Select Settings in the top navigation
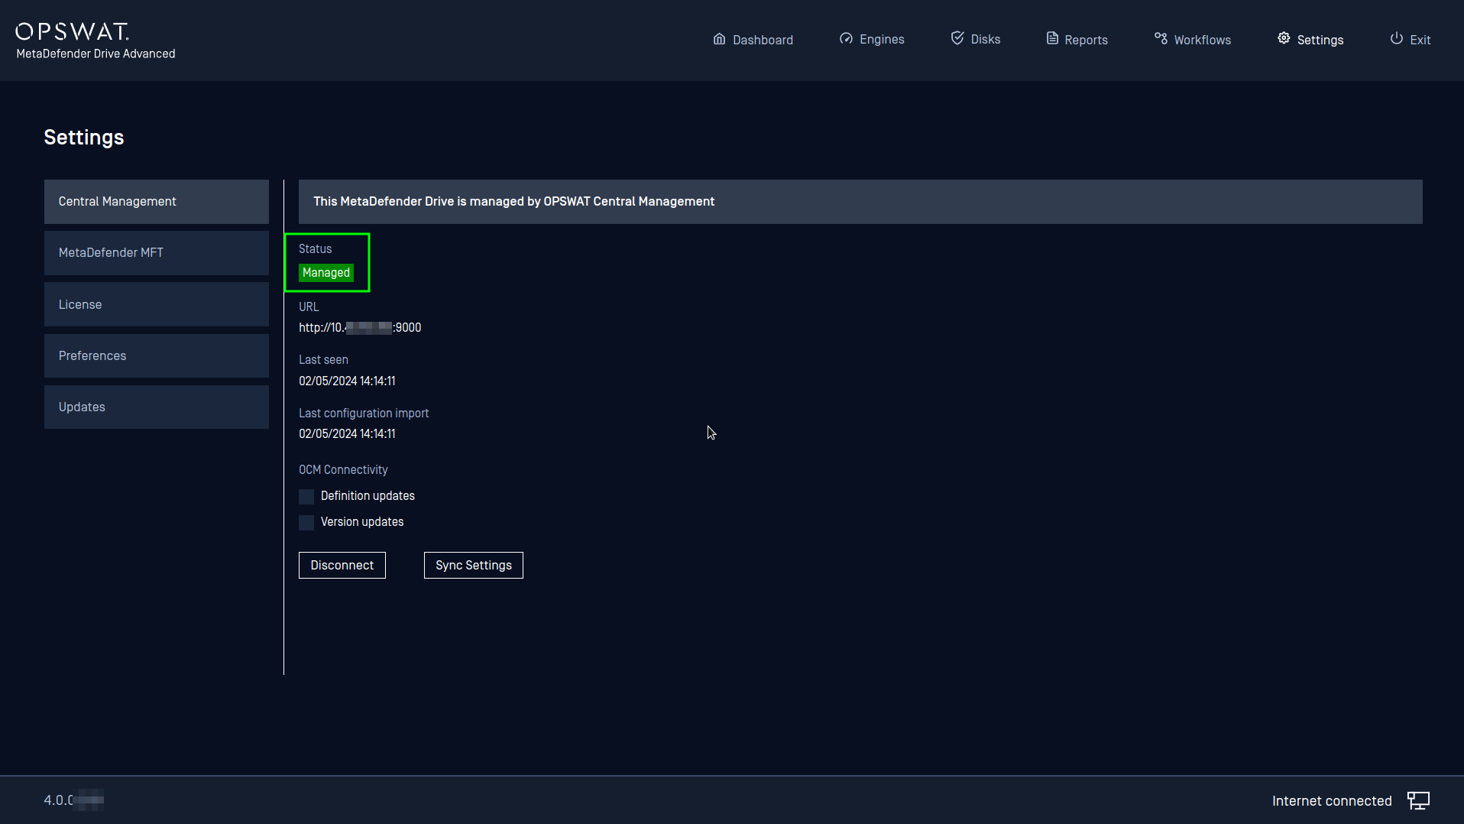The width and height of the screenshot is (1464, 824). [1310, 40]
